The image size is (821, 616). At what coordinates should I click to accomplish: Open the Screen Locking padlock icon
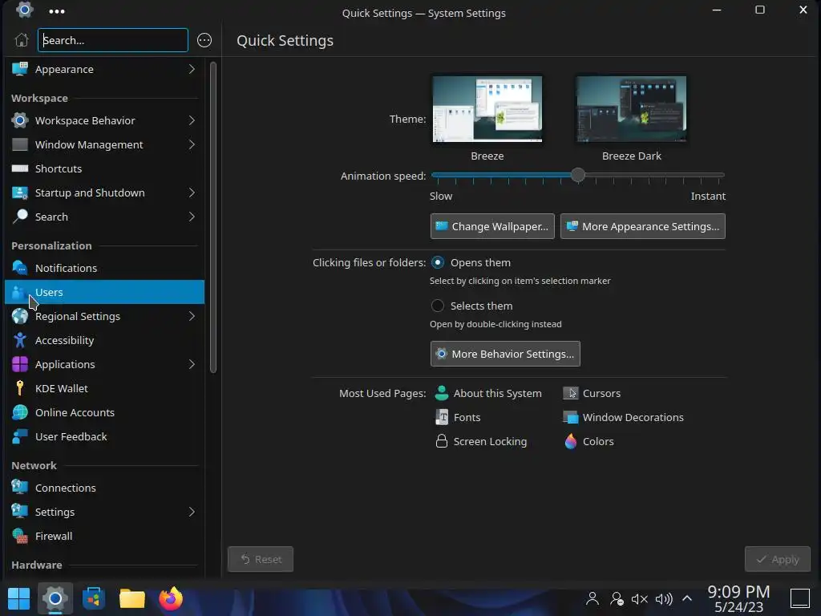[x=442, y=441]
